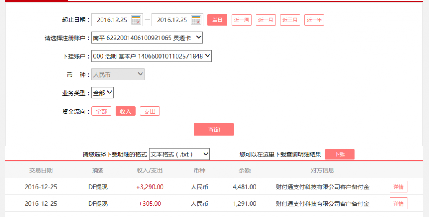This screenshot has height=217, width=429.
Task: Choose the 近三月 date range
Action: (290, 20)
